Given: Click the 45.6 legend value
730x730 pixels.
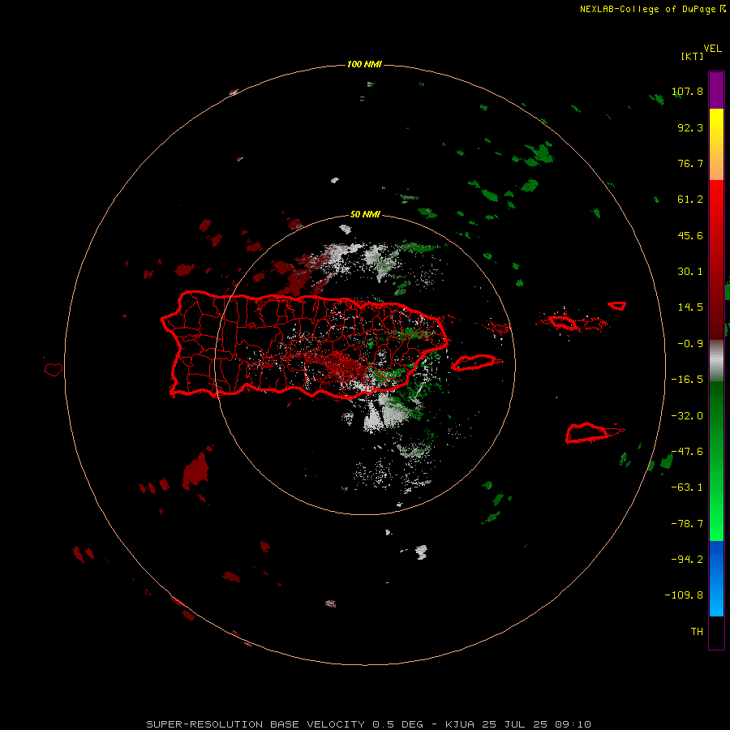Looking at the screenshot, I should 690,235.
